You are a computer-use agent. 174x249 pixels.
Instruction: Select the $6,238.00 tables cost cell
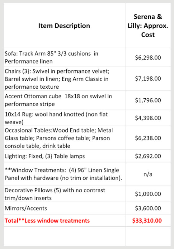[x=148, y=138]
